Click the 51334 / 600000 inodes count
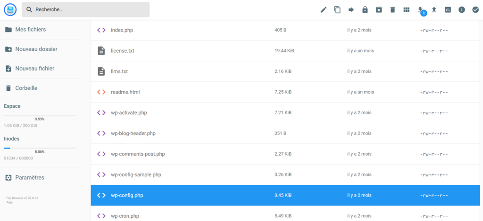 pos(18,158)
